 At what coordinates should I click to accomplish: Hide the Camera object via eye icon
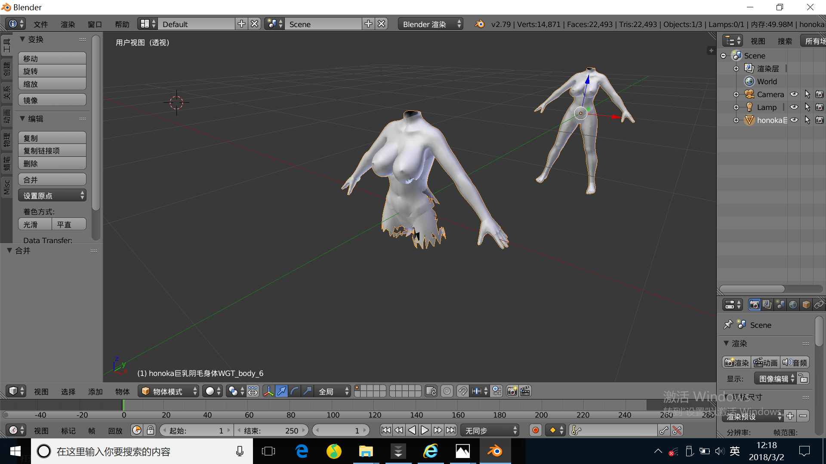pyautogui.click(x=794, y=94)
